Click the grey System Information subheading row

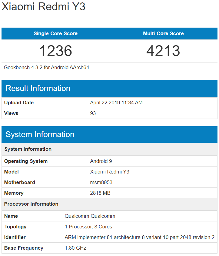point(109,149)
